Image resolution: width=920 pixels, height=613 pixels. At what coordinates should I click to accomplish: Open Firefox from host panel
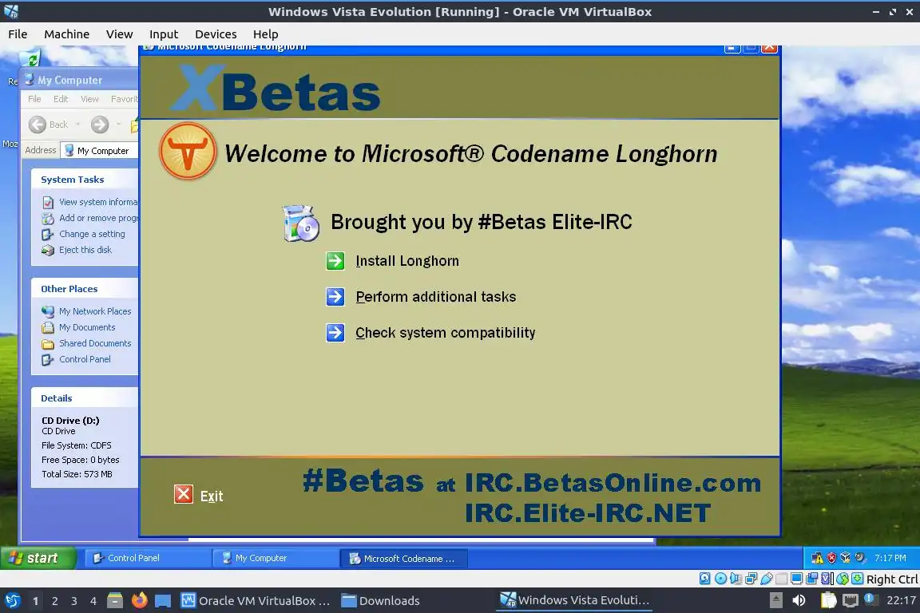pos(140,600)
